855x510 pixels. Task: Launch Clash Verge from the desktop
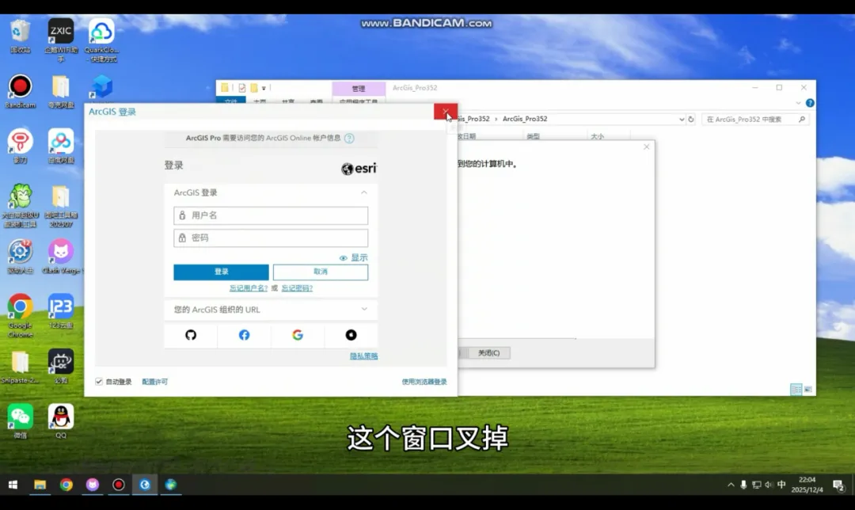click(60, 257)
